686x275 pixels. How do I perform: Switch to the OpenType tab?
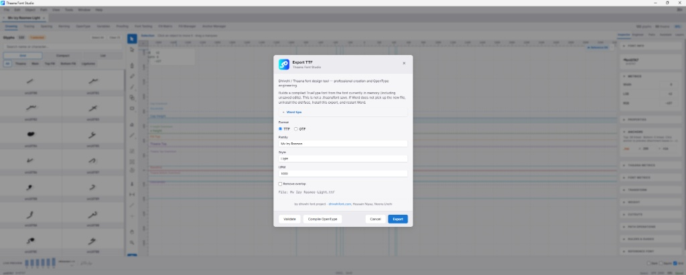tap(83, 26)
